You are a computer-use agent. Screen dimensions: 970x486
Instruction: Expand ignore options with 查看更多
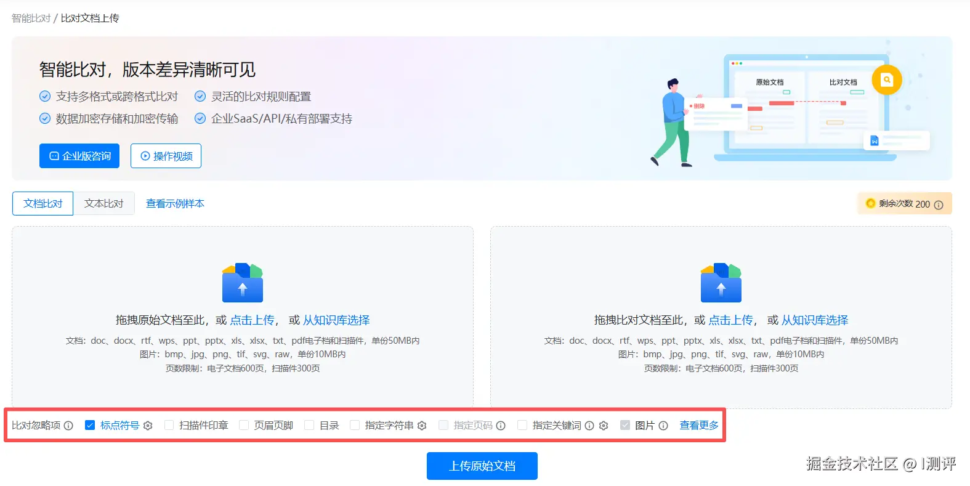pos(699,425)
